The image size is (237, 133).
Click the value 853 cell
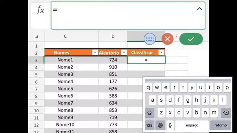point(113,110)
